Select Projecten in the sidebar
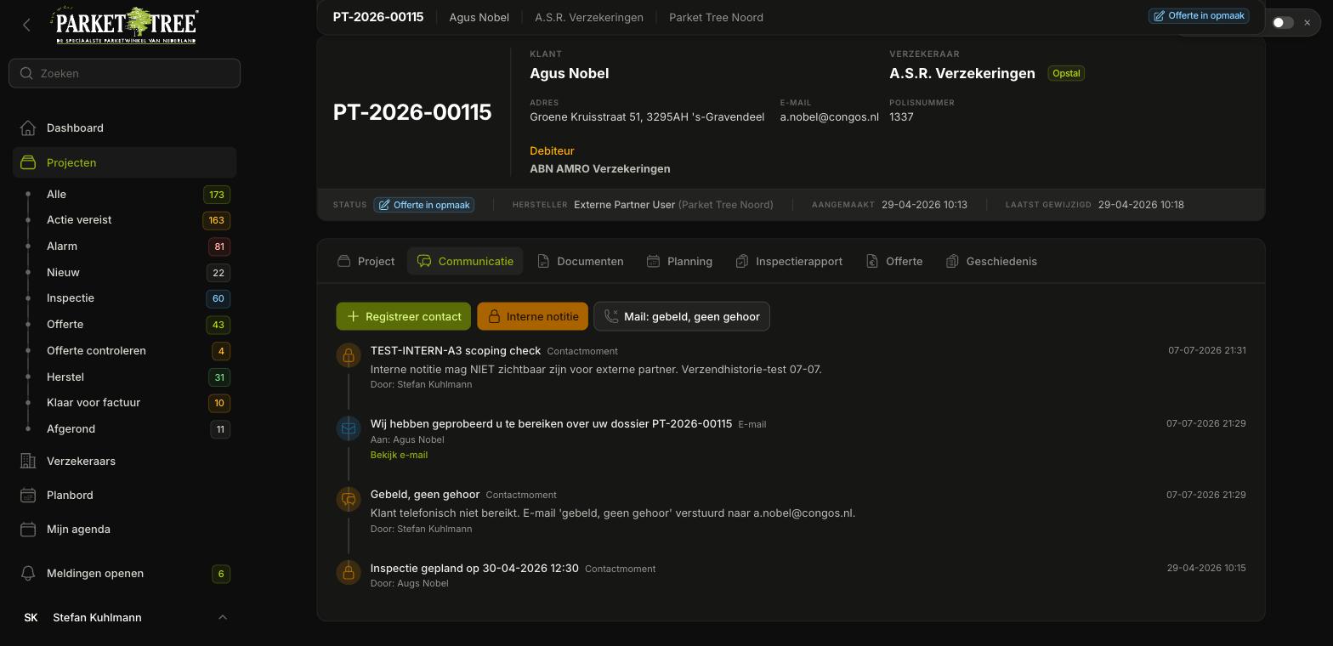The height and width of the screenshot is (646, 1333). [x=124, y=162]
